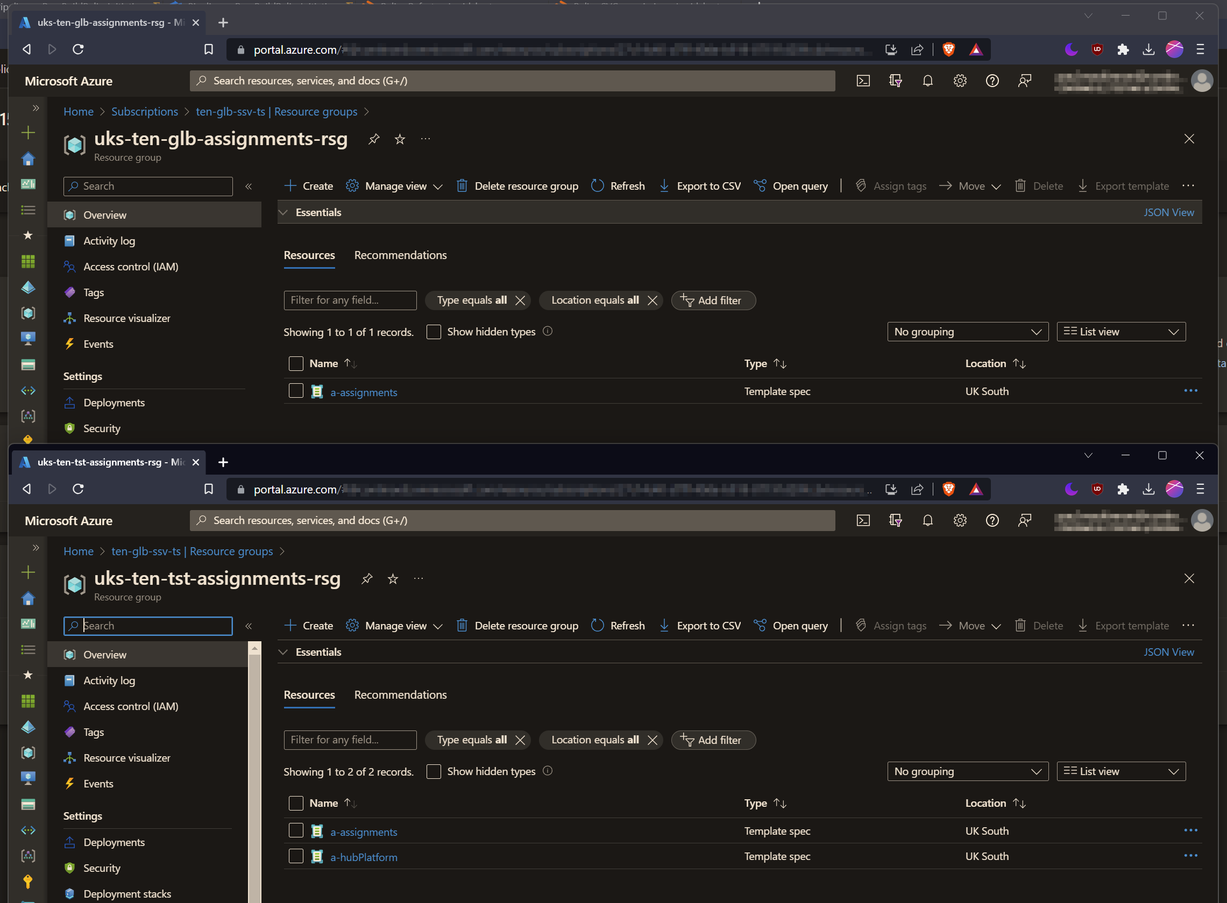The height and width of the screenshot is (903, 1227).
Task: Open extensions puzzle icon in top browser
Action: [1123, 49]
